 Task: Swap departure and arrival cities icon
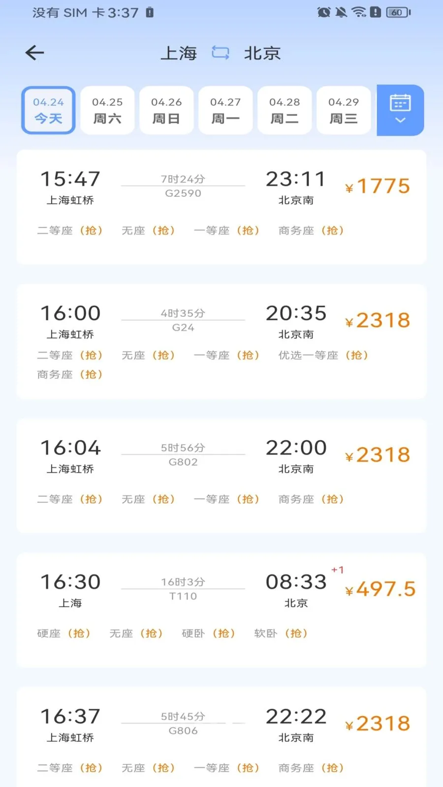click(221, 53)
